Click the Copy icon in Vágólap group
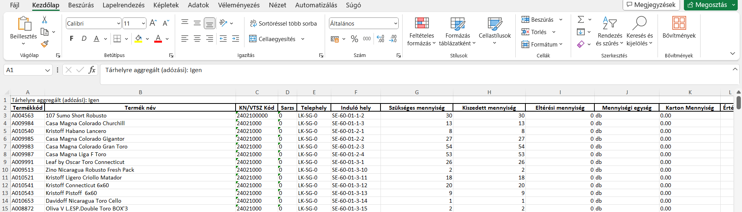742x212 pixels. click(45, 32)
